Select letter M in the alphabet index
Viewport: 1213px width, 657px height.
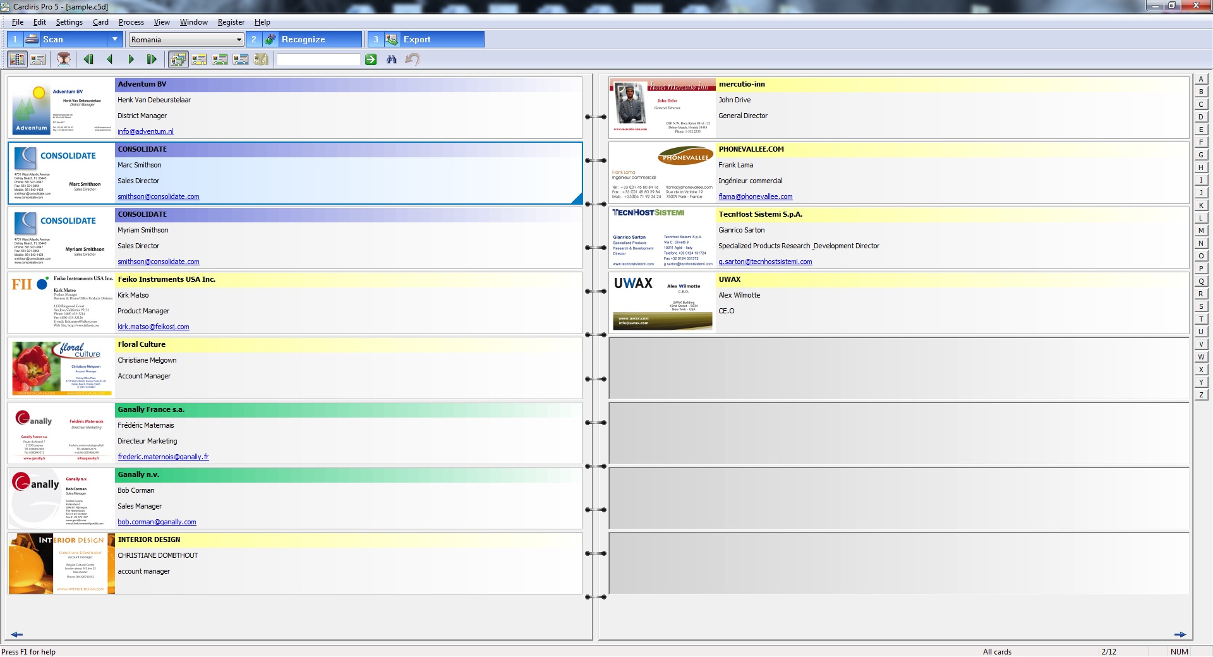point(1200,231)
